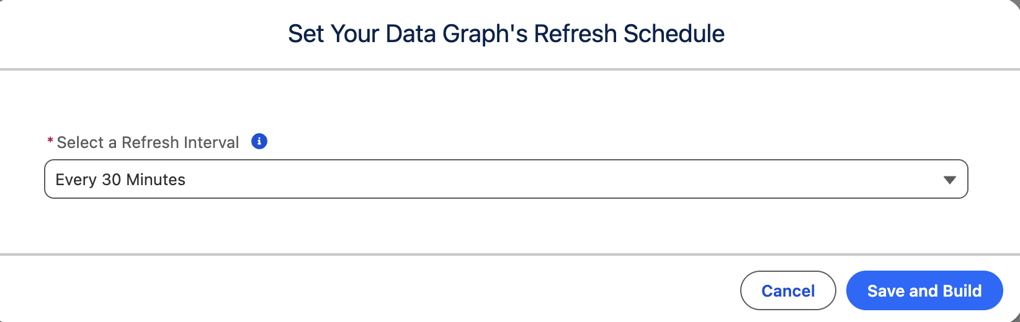Show the Refresh Interval help tooltip icon
Screen dimensions: 1020x322
point(259,142)
